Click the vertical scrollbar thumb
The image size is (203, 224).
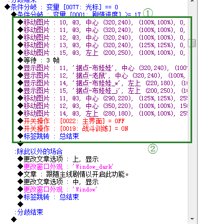(x=192, y=43)
